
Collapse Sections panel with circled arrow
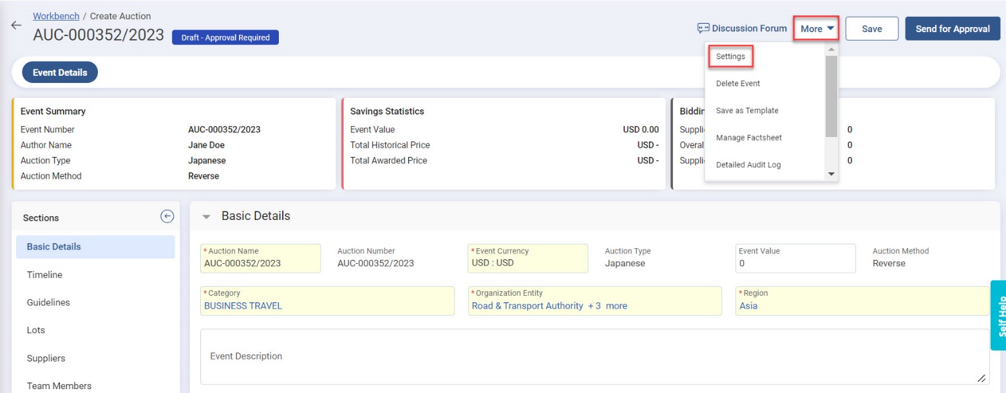click(167, 217)
